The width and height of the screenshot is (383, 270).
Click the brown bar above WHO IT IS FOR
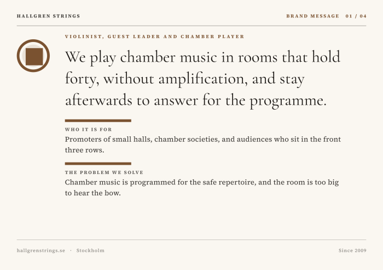coord(98,121)
